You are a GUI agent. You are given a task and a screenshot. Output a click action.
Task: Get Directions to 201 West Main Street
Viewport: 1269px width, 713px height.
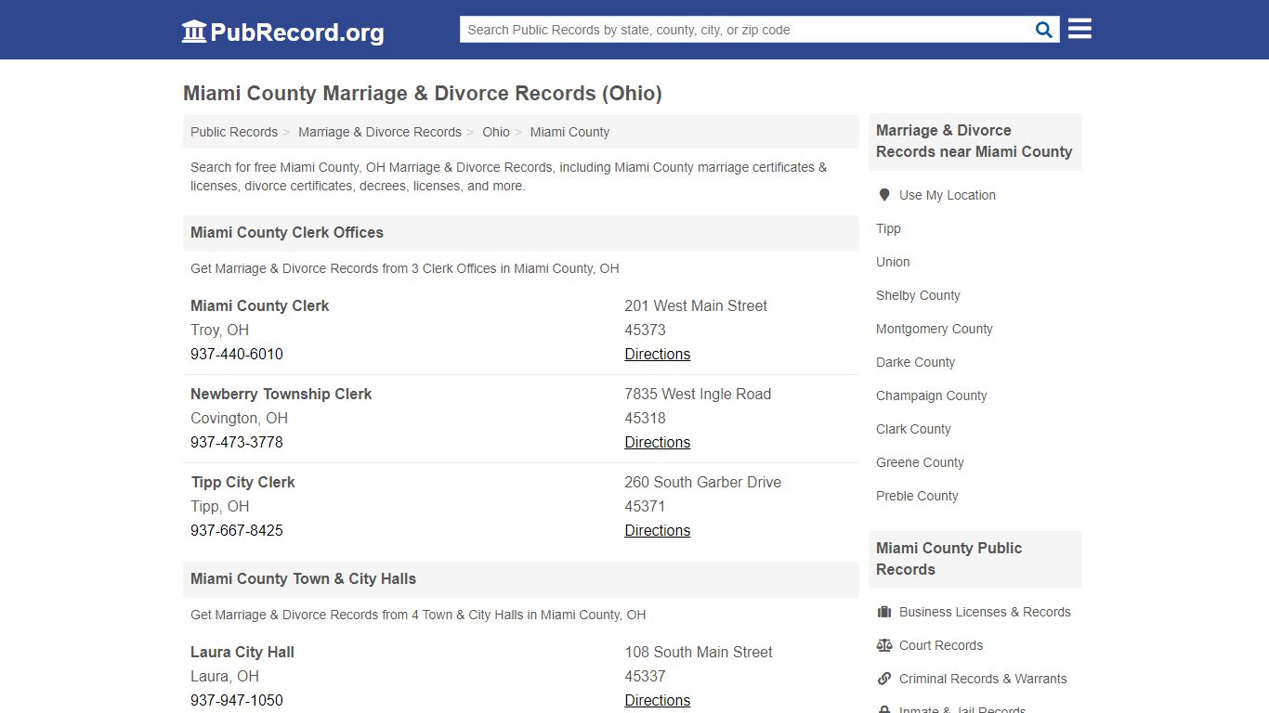point(658,354)
